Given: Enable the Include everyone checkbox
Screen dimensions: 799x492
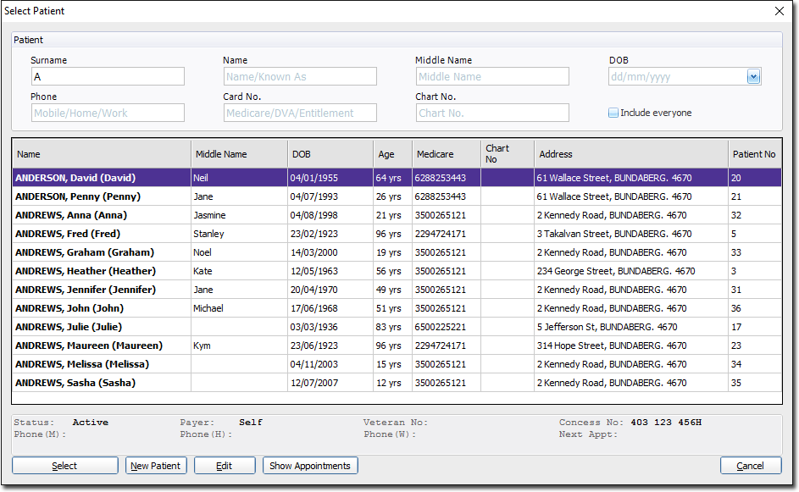Looking at the screenshot, I should 613,113.
